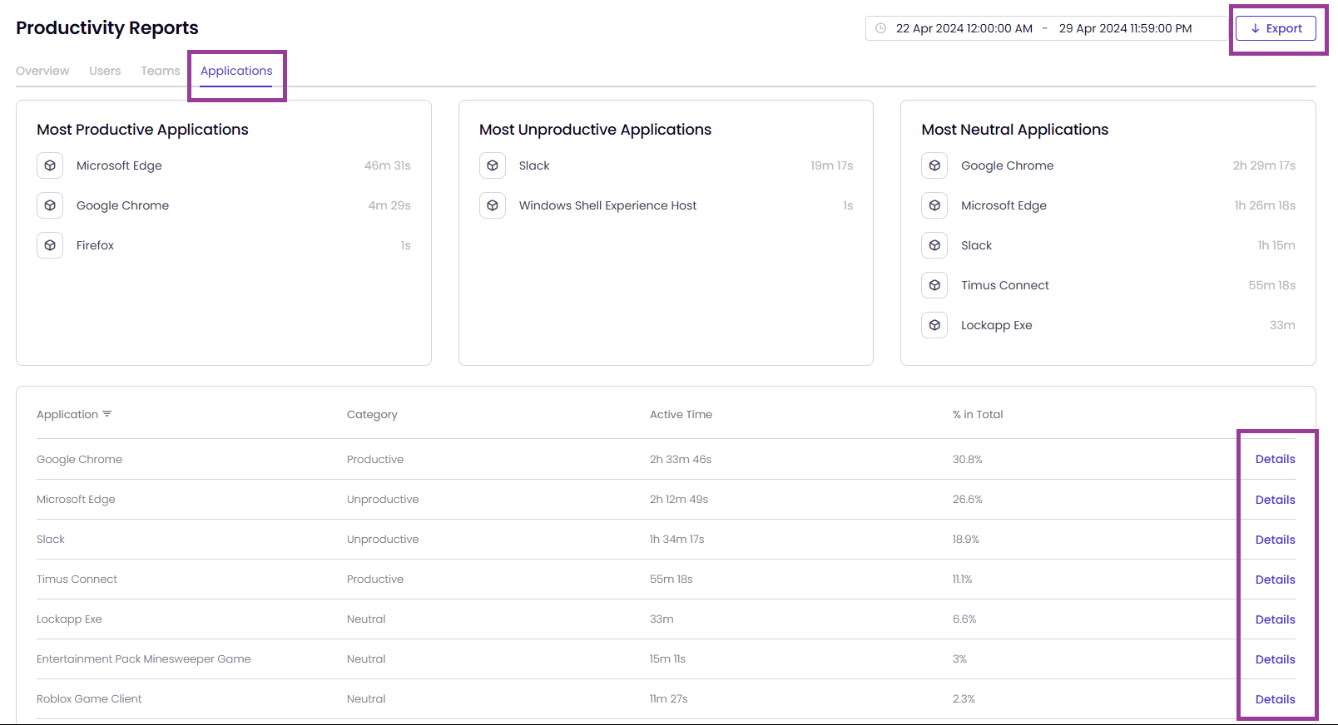The image size is (1338, 725).
Task: Open Details for Microsoft Edge row
Action: pyautogui.click(x=1275, y=500)
